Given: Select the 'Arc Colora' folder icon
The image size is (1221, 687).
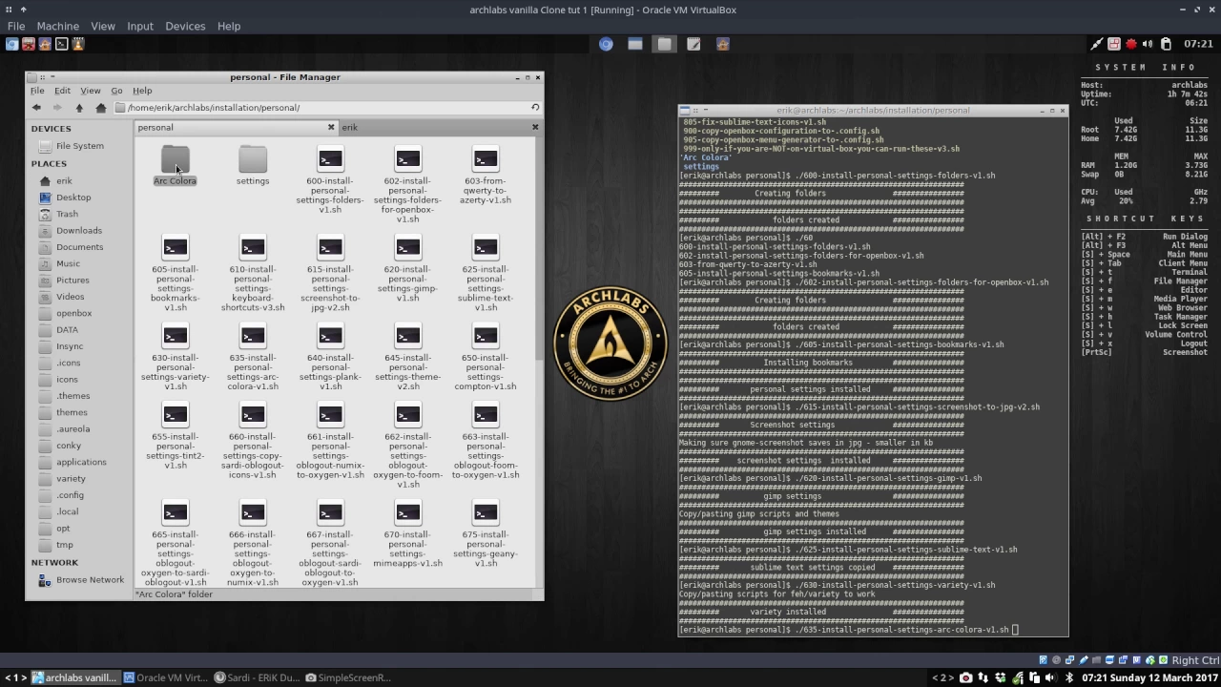Looking at the screenshot, I should 175,159.
